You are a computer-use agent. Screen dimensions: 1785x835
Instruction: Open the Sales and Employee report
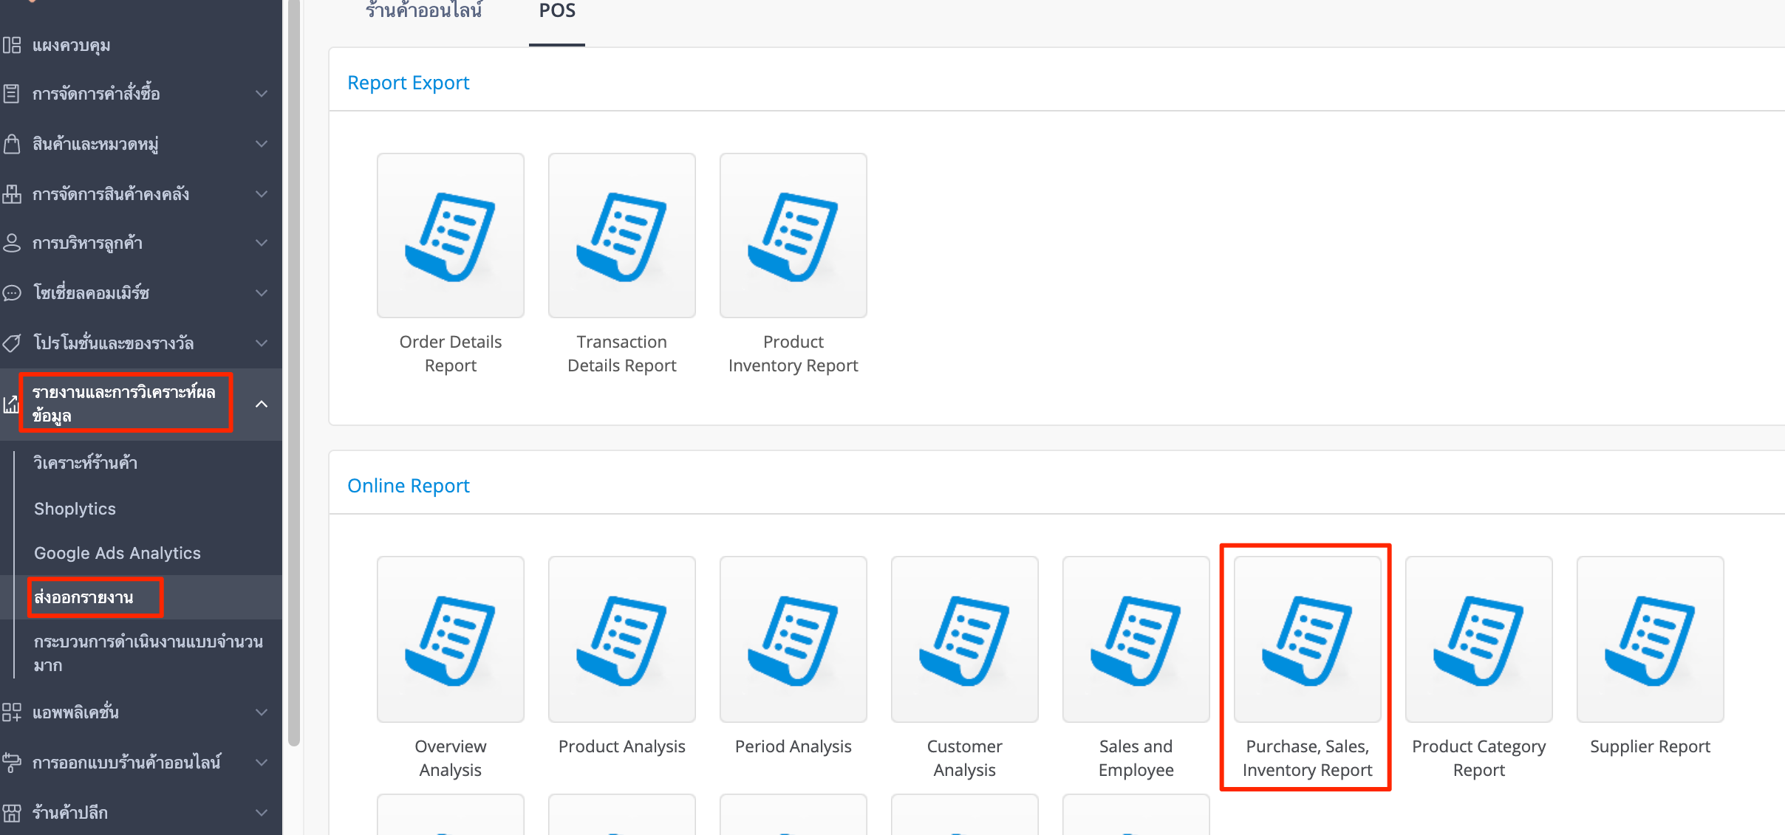pyautogui.click(x=1136, y=639)
